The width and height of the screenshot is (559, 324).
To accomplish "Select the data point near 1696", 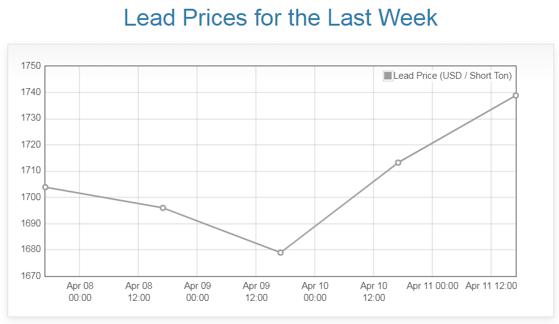I will coord(163,208).
